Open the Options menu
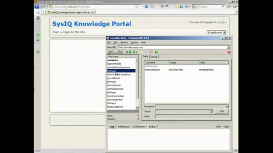The image size is (273, 153). (x=134, y=42)
